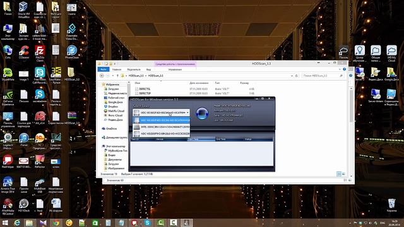Open the Recycle Bin desktop icon
404x227 pixels.
391,205
